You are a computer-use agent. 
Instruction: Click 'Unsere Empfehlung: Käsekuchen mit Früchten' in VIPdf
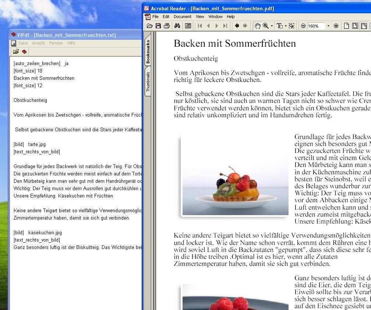(63, 196)
